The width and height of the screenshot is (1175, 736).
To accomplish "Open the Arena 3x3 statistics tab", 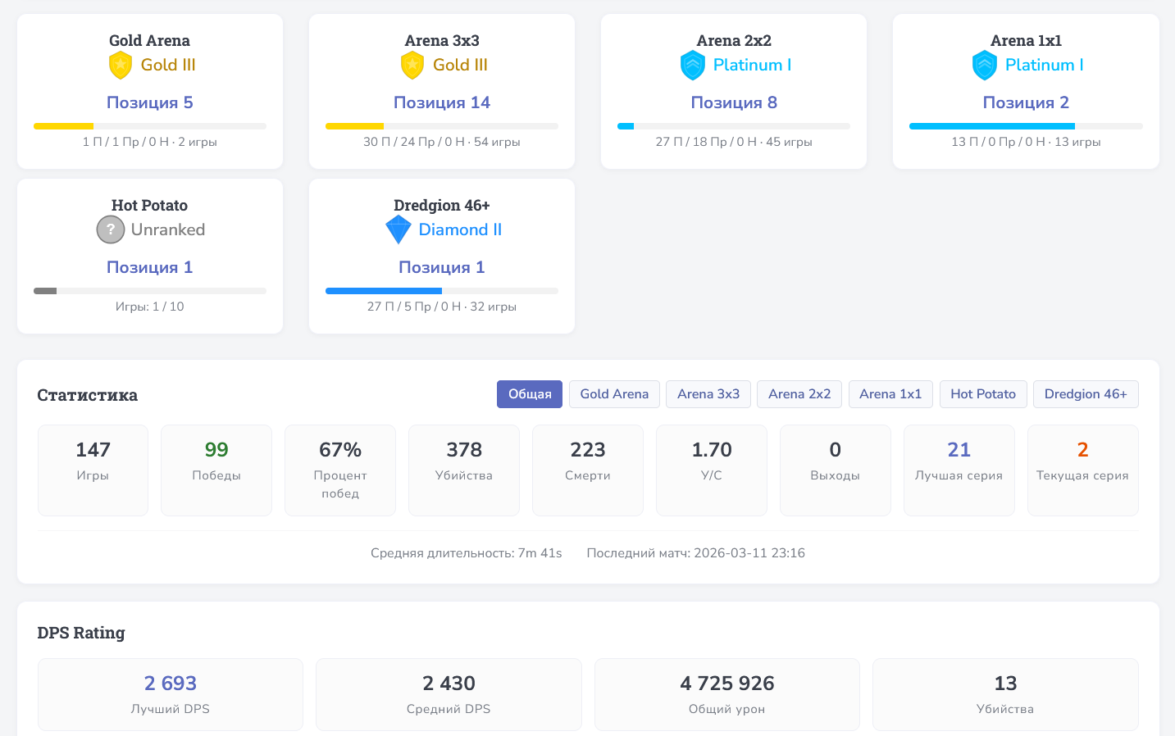I will [708, 394].
